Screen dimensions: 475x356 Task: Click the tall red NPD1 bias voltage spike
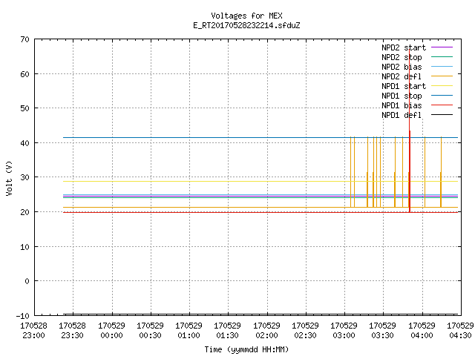(x=410, y=131)
